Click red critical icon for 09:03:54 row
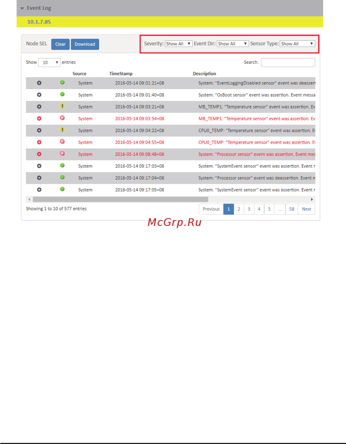 click(62, 118)
